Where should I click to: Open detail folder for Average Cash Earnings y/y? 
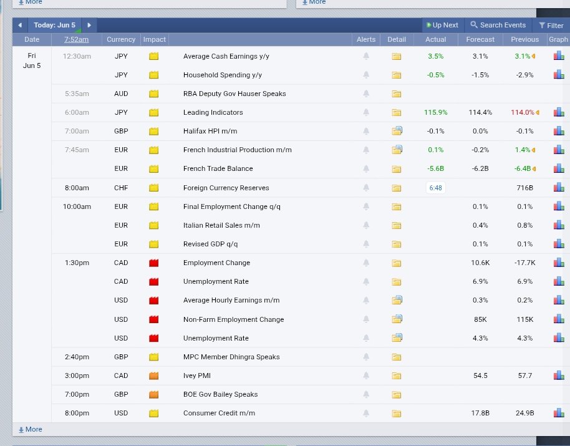click(396, 56)
